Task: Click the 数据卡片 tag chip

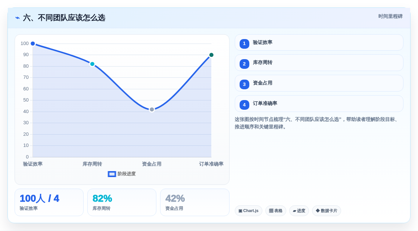Action: 327,211
